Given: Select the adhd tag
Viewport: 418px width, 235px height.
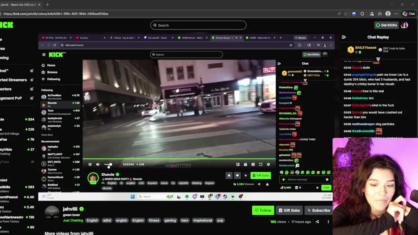Looking at the screenshot, I should (107, 220).
